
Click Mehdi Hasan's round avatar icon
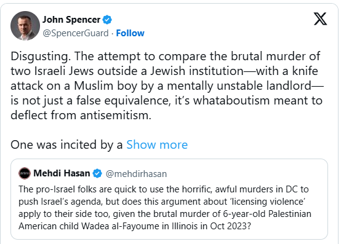[25, 173]
